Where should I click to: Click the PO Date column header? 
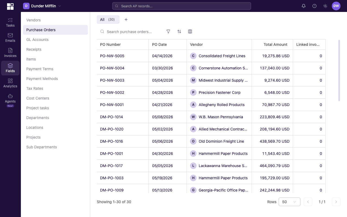tap(168, 44)
